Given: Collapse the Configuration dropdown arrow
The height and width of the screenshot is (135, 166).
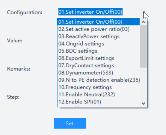Looking at the screenshot, I should point(143,12).
